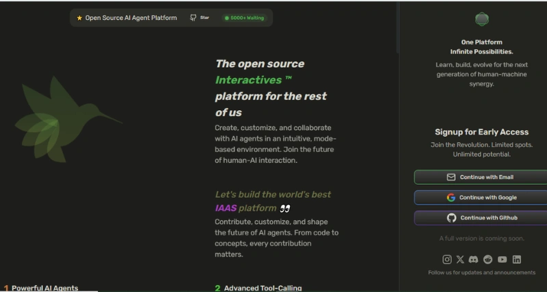The width and height of the screenshot is (547, 292).
Task: Click the Discord icon
Action: 473,259
